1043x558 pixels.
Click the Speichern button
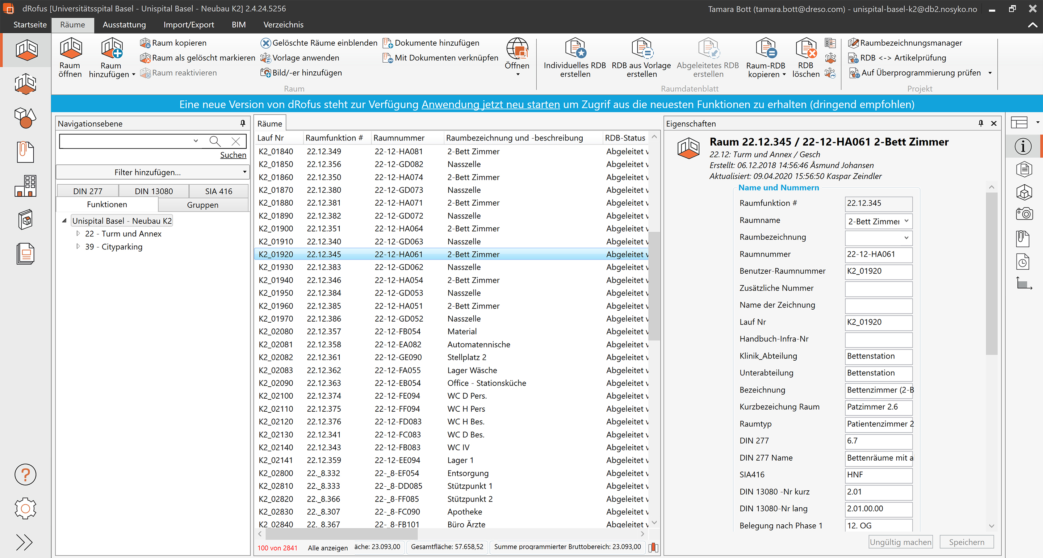tap(966, 542)
